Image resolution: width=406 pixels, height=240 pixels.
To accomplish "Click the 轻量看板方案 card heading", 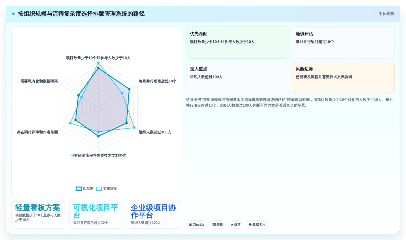I will [x=37, y=208].
